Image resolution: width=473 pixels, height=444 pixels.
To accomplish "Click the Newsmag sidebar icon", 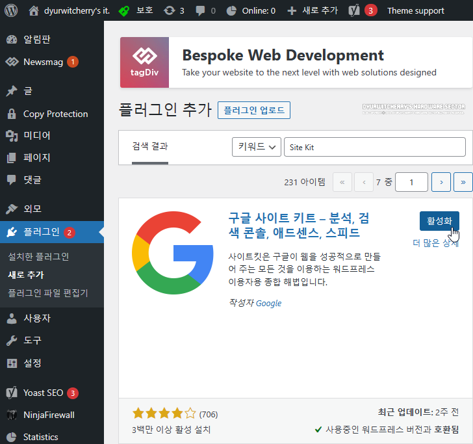I will tap(12, 62).
